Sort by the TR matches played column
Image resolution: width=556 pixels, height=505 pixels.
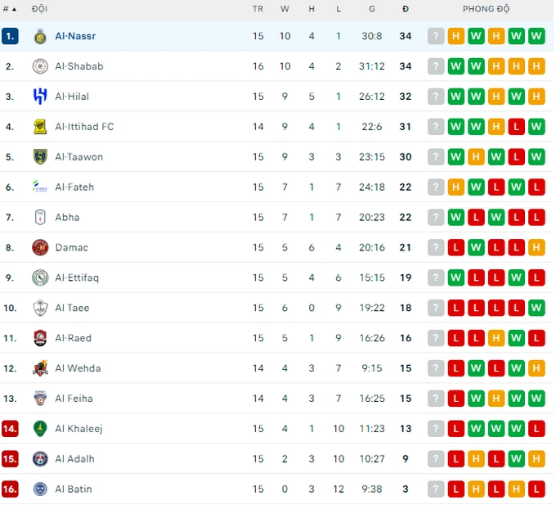click(x=258, y=9)
